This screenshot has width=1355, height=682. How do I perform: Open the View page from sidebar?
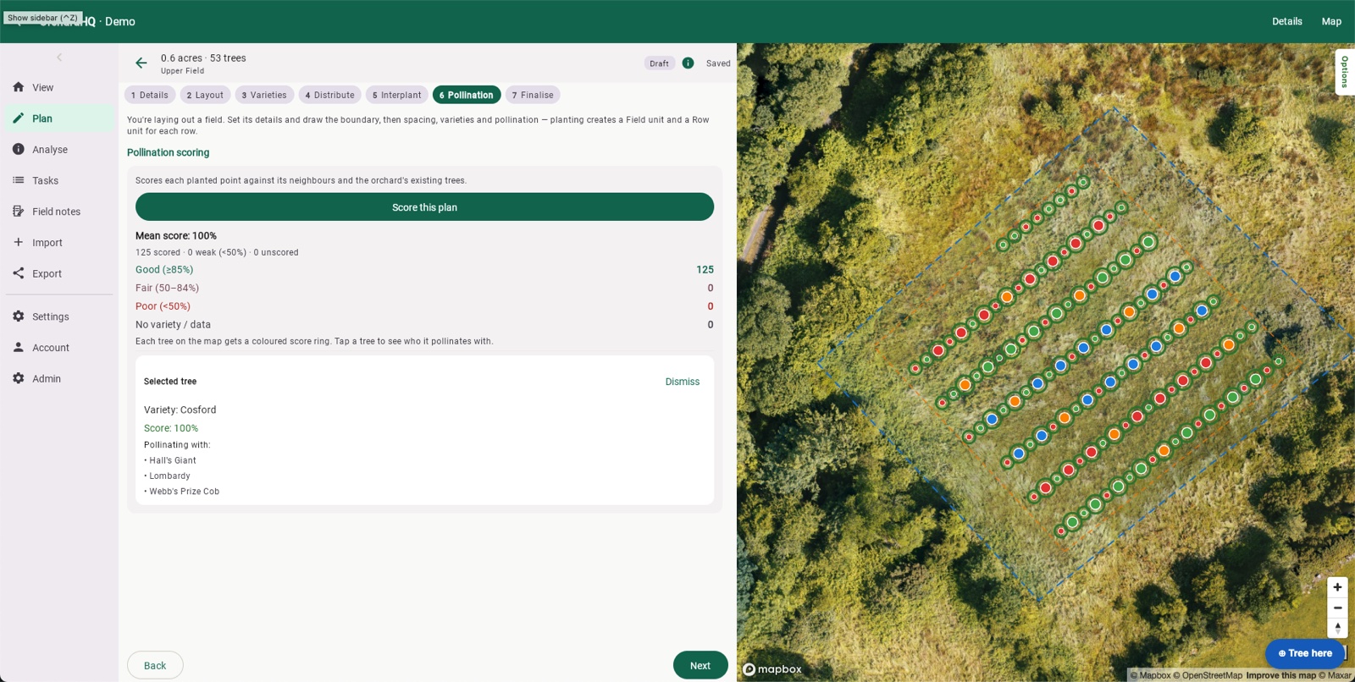59,87
